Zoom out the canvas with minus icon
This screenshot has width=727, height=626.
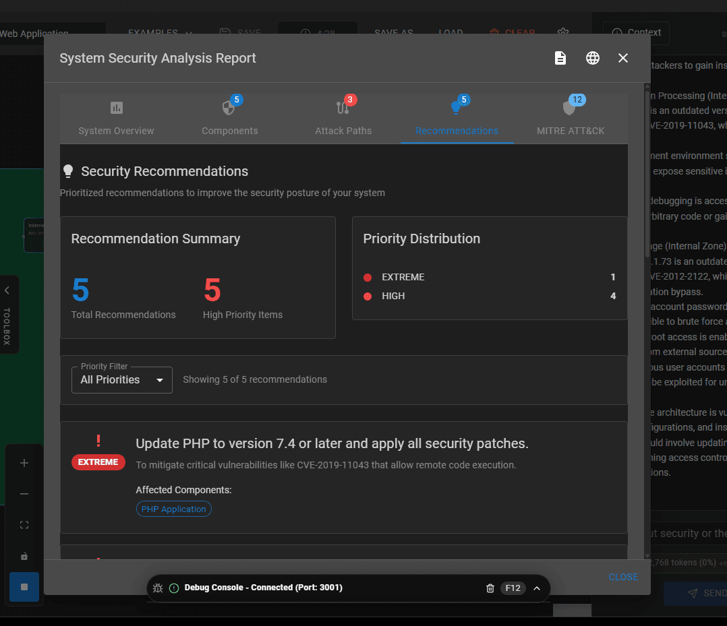pos(24,494)
